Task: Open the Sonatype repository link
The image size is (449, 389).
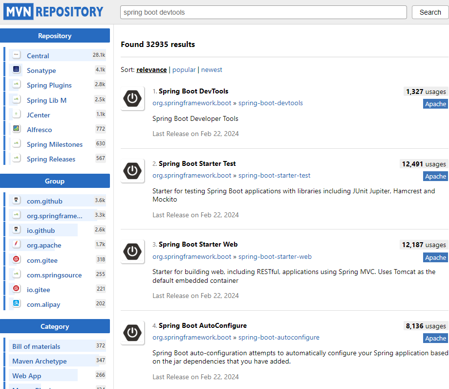Action: coord(41,70)
